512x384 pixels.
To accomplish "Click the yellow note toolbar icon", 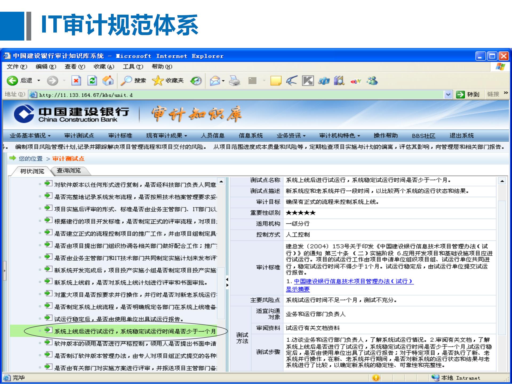I will pyautogui.click(x=276, y=81).
